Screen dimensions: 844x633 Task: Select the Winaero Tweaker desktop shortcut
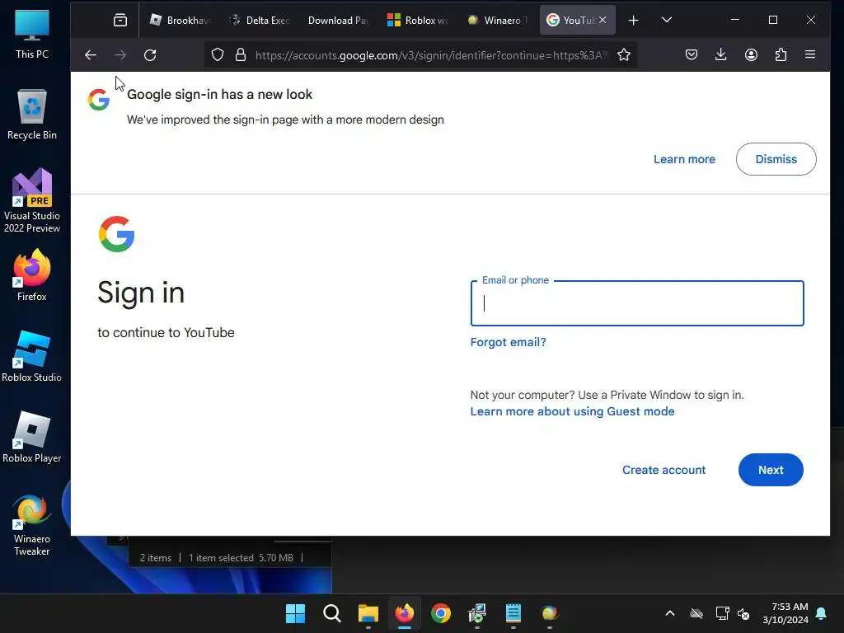pyautogui.click(x=32, y=525)
